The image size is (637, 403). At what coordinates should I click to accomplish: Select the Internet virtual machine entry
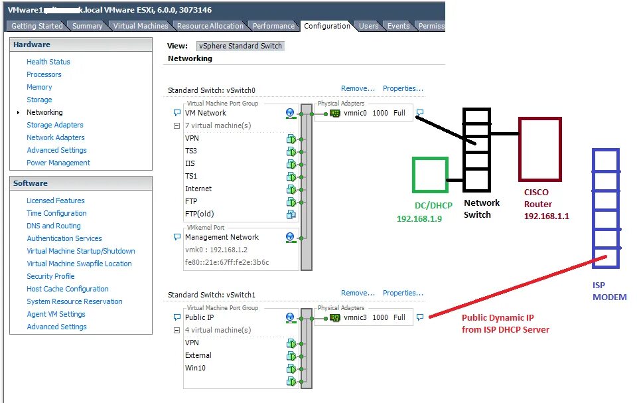pyautogui.click(x=198, y=189)
